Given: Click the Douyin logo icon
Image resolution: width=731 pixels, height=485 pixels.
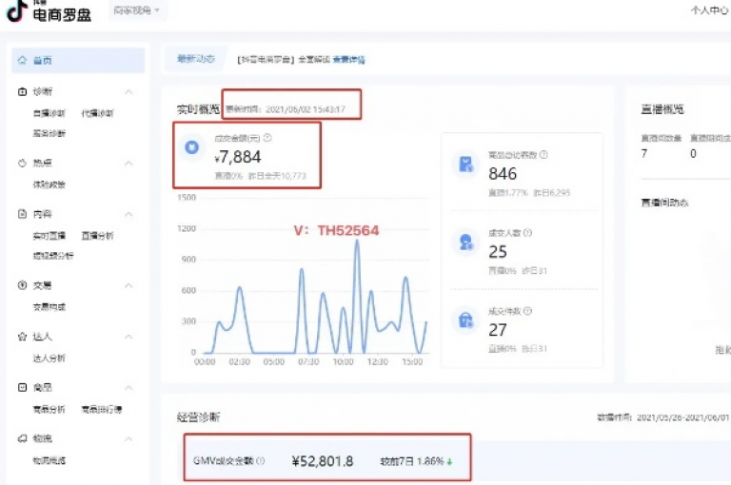Looking at the screenshot, I should click(x=17, y=10).
